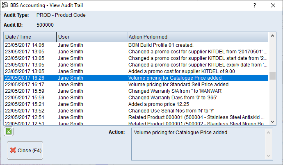
Task: Click the Excel export icon below the list
Action: [x=8, y=132]
